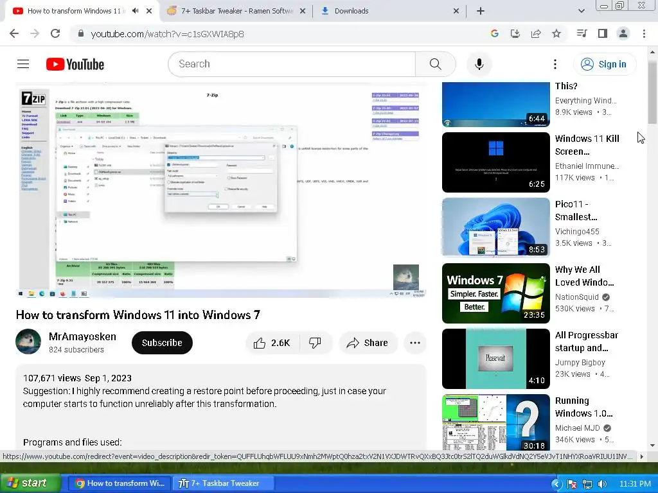Click the page vertical scrollbar
The height and width of the screenshot is (493, 658).
(652, 92)
